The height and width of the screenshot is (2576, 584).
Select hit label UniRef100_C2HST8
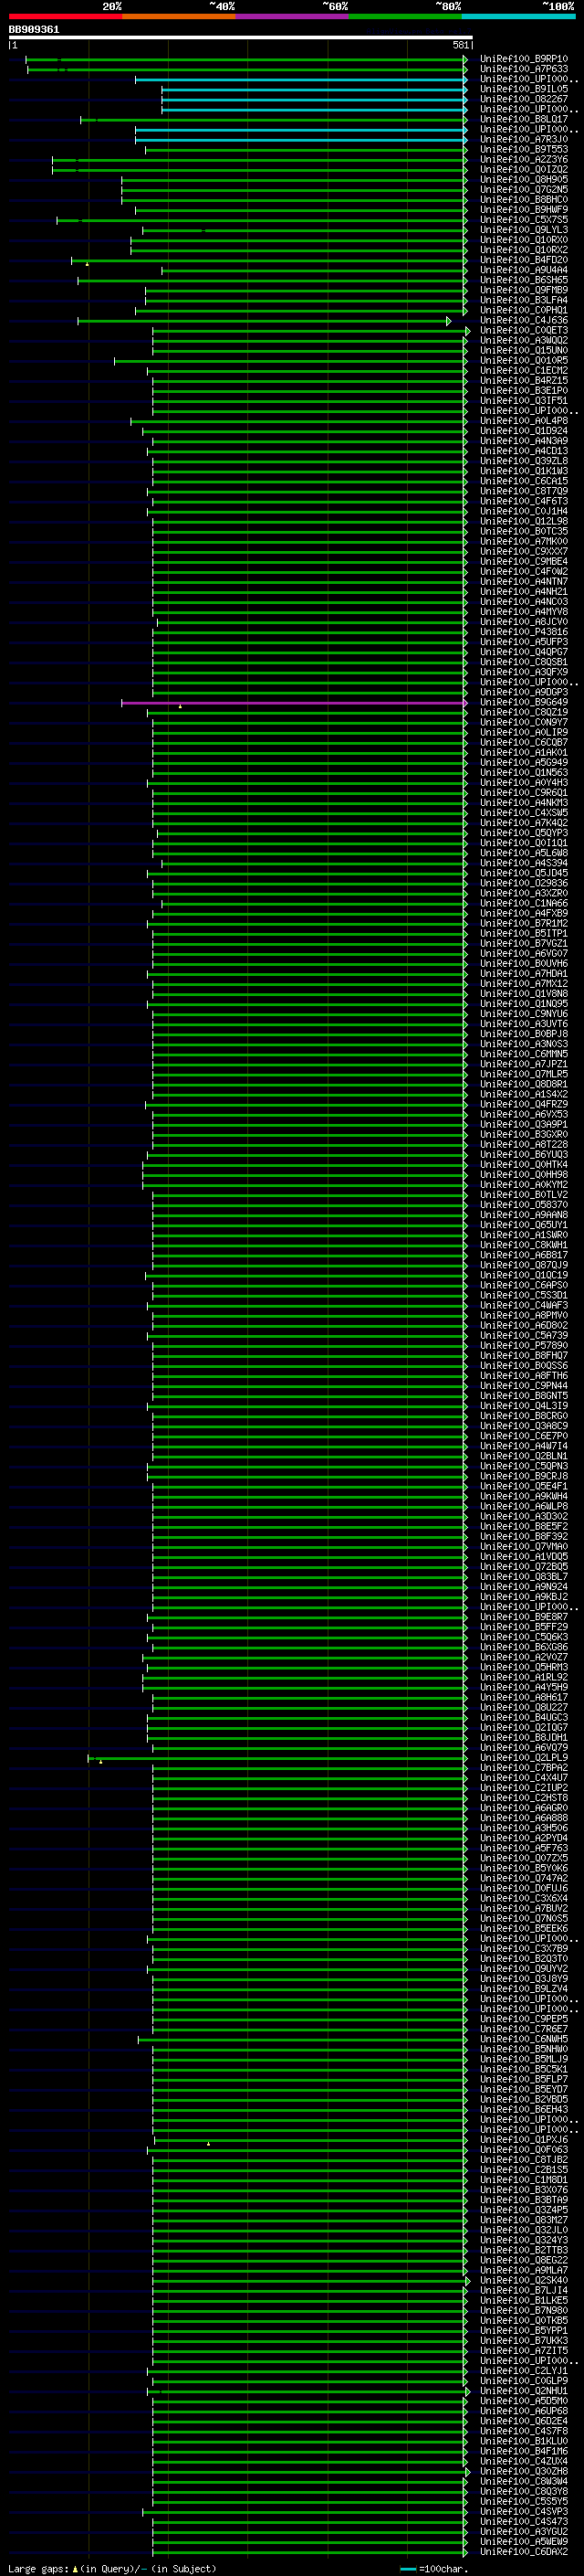click(523, 1798)
